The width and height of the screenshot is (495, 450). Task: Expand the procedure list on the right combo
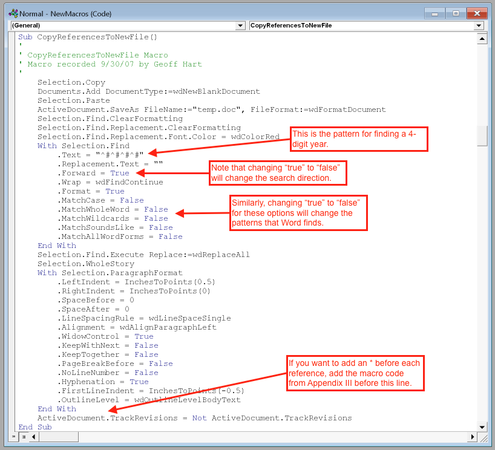point(479,25)
